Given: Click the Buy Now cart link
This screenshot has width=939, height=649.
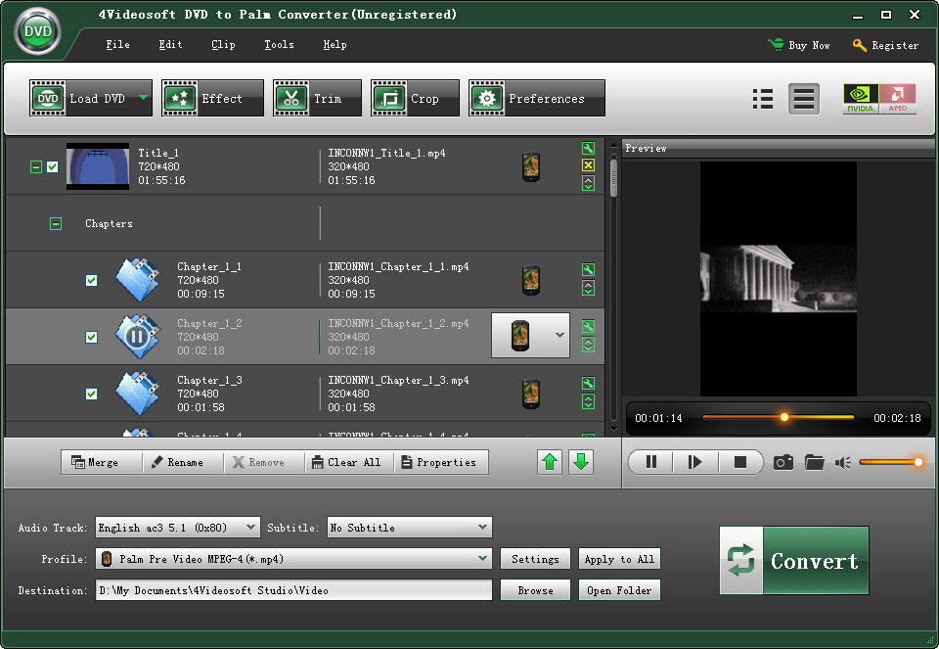Looking at the screenshot, I should coord(799,45).
